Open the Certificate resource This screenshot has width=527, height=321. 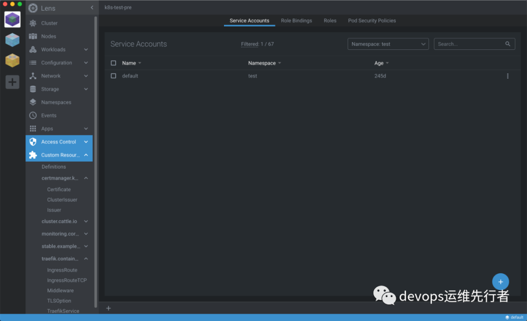pyautogui.click(x=59, y=190)
